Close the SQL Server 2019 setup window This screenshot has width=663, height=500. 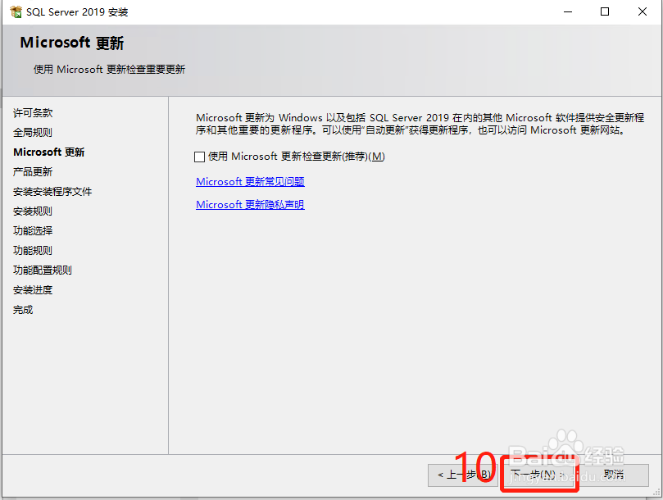643,11
